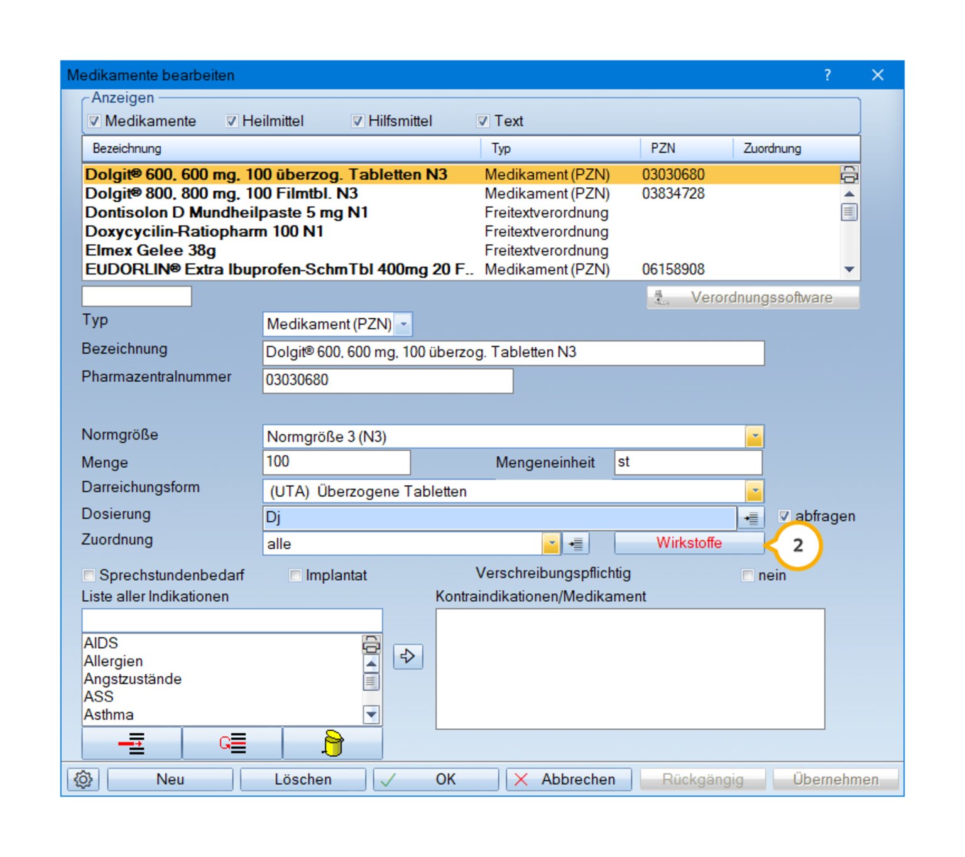Viewport: 965px width, 857px height.
Task: Click the red indent list icon button
Action: (132, 743)
